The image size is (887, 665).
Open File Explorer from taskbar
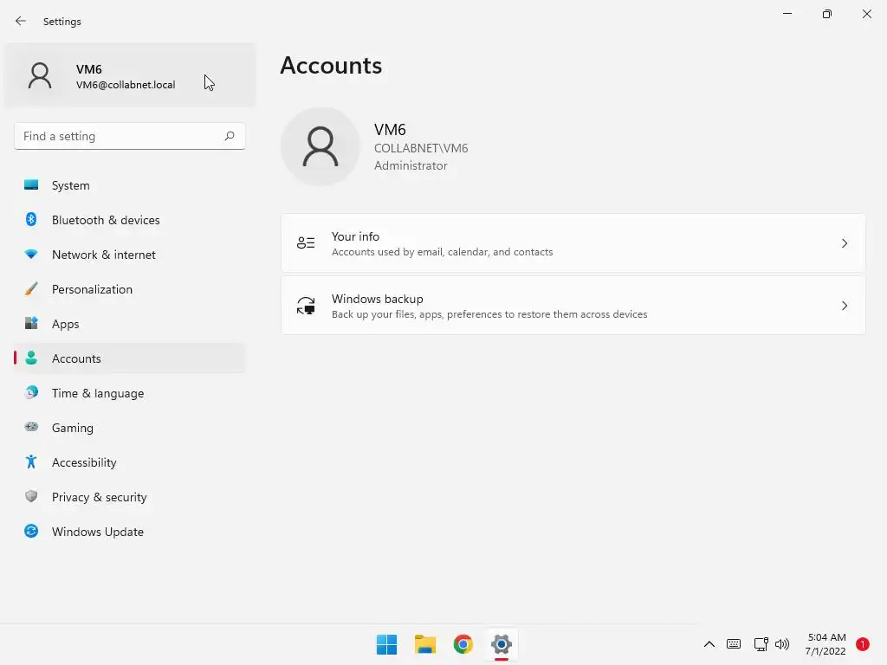click(x=424, y=644)
